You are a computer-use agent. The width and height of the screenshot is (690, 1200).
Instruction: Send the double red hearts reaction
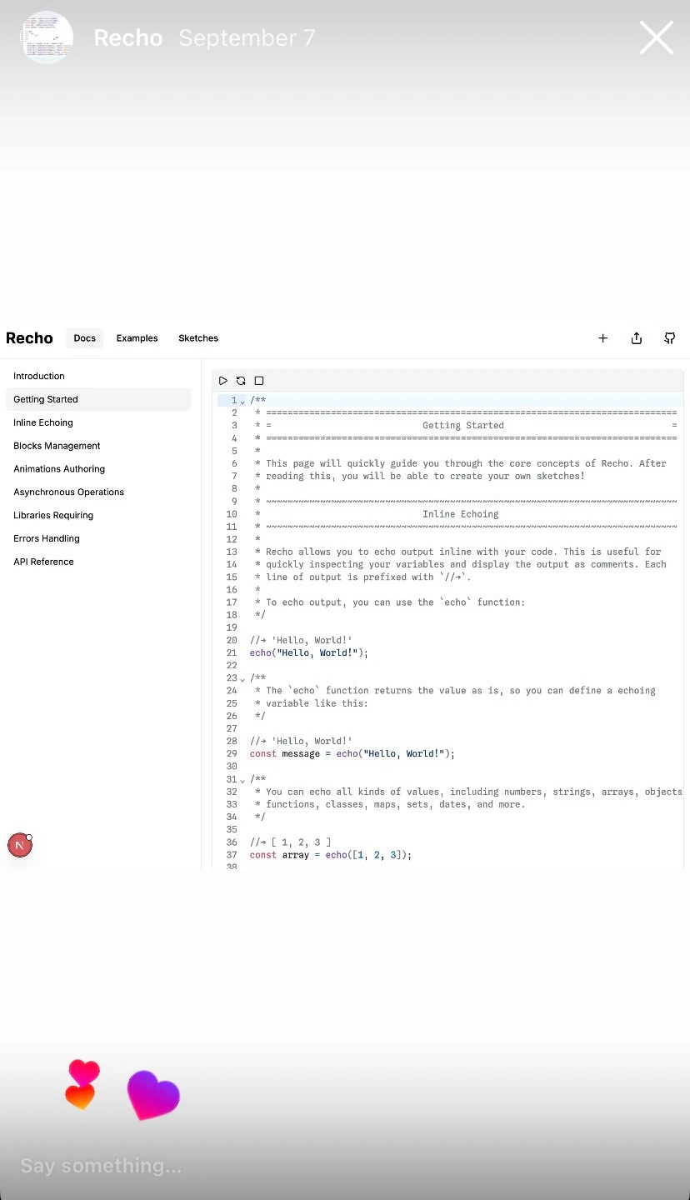tap(82, 1085)
